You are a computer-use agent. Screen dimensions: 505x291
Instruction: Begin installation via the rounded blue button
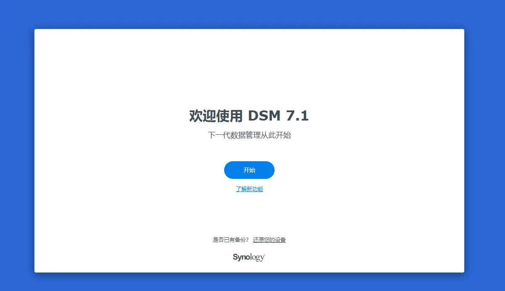[249, 170]
